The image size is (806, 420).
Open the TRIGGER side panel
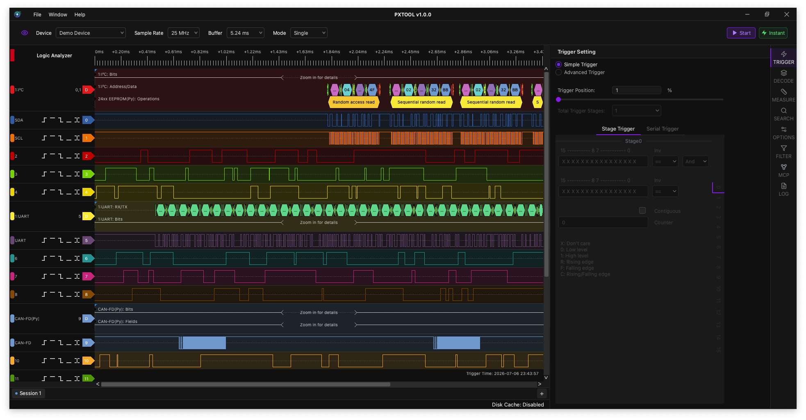pyautogui.click(x=783, y=58)
